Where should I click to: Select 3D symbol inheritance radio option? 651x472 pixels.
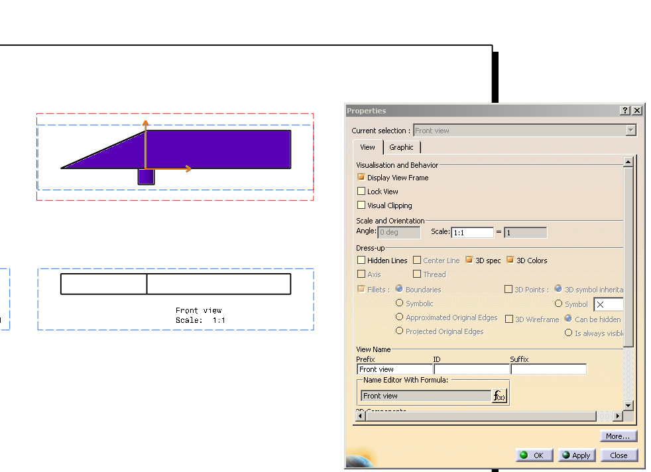click(558, 288)
